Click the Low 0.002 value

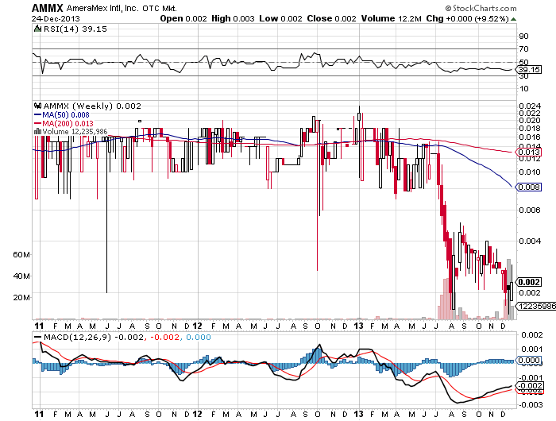point(281,18)
